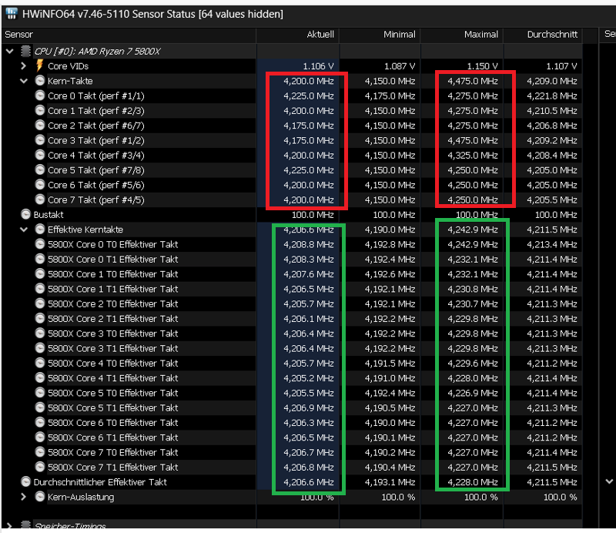This screenshot has width=616, height=533.
Task: Click the clock icon for Core 0 Takt
Action: [x=40, y=96]
